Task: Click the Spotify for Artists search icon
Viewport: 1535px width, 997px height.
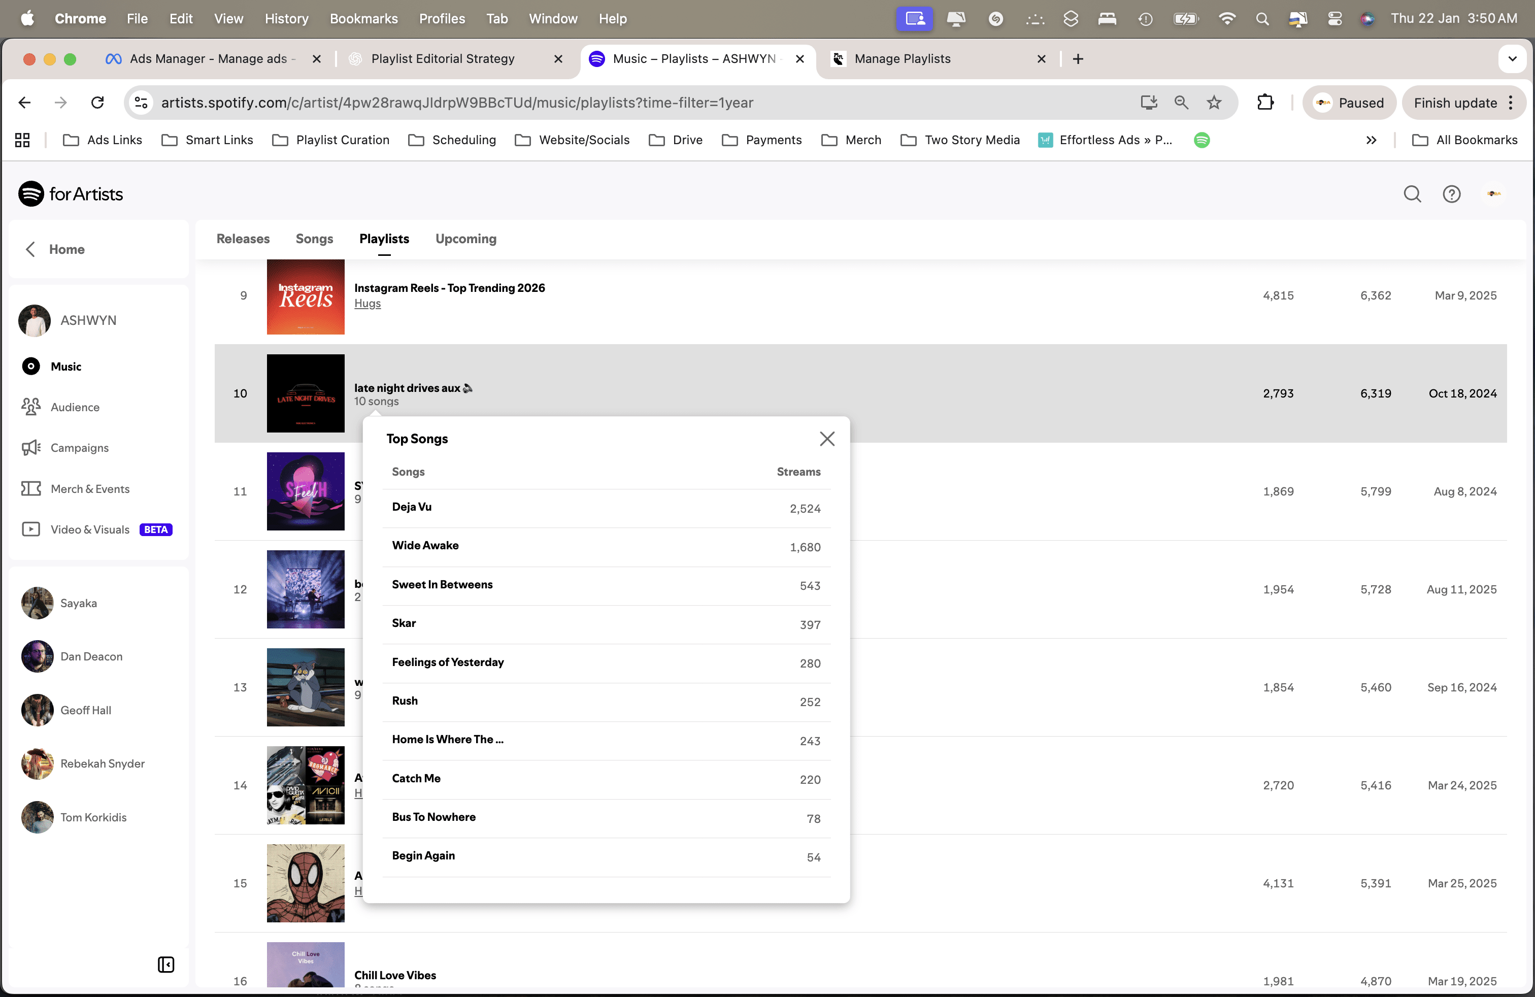Action: [x=1412, y=194]
